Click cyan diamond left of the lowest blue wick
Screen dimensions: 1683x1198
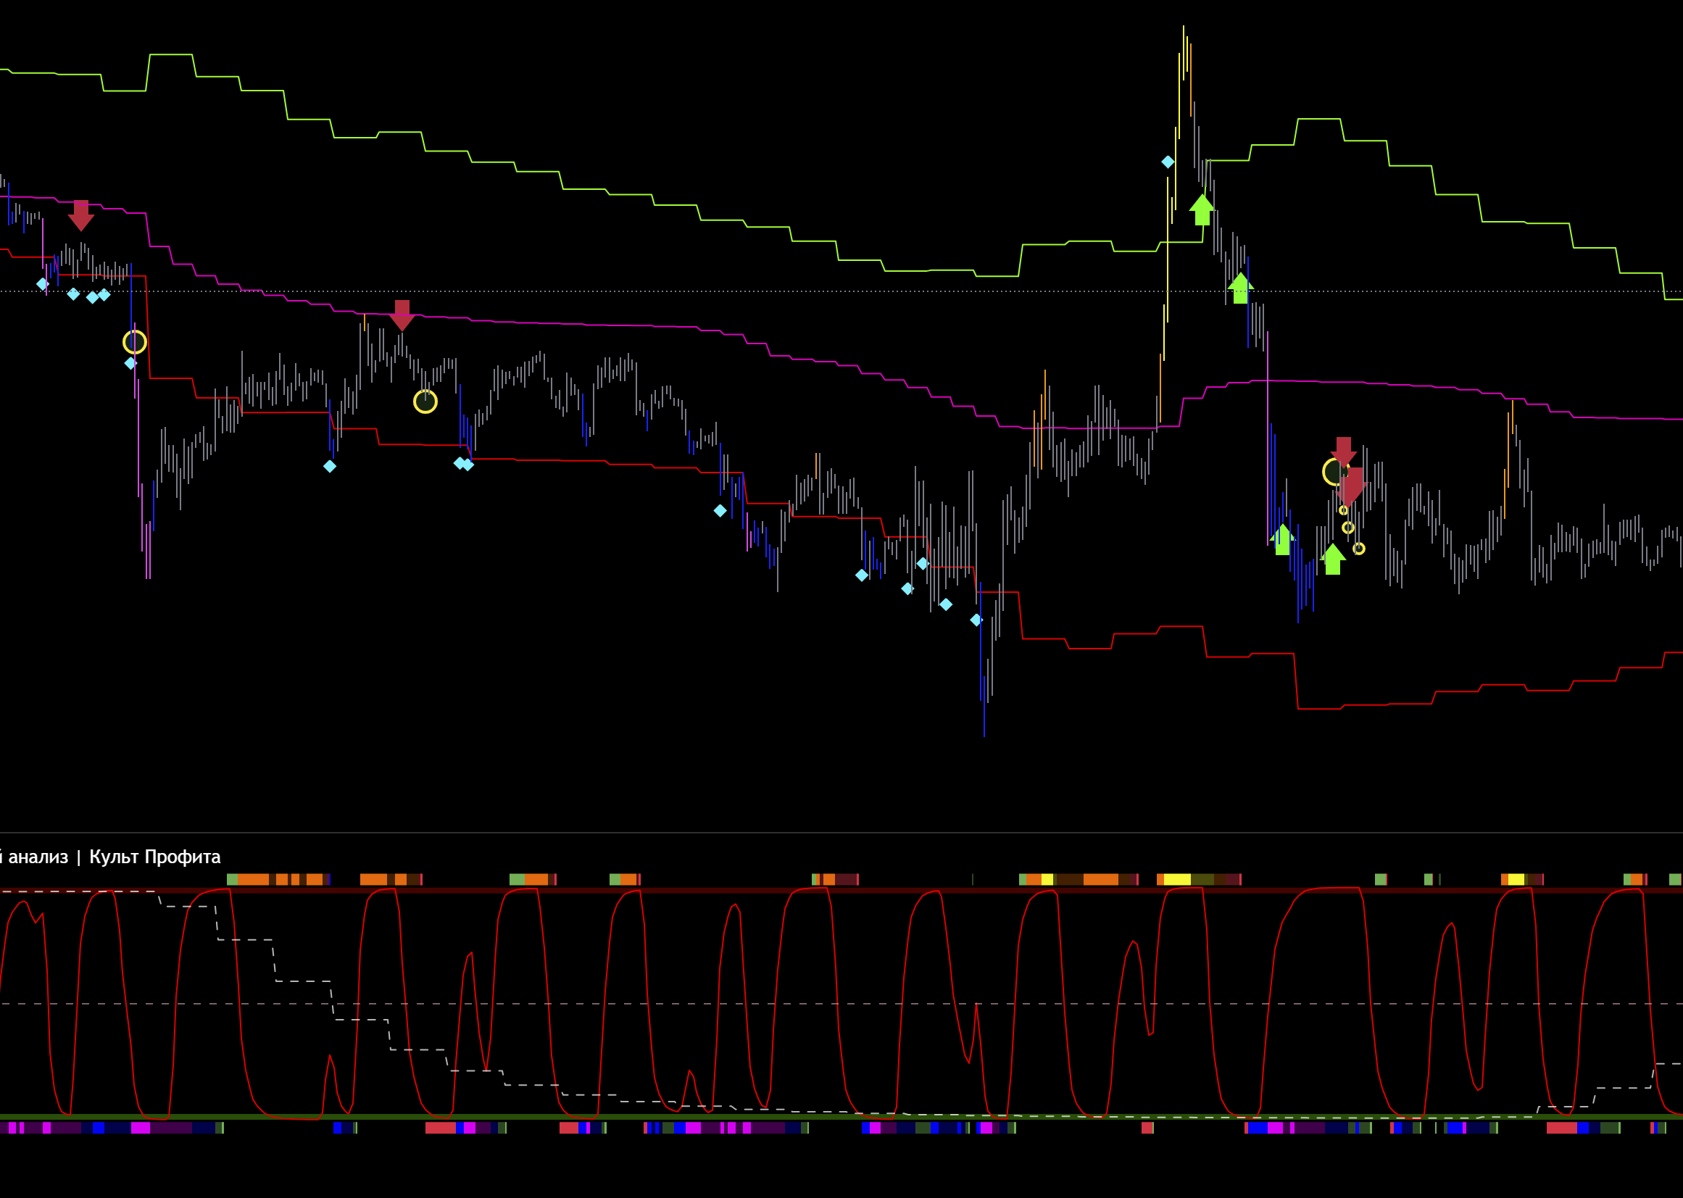(976, 620)
